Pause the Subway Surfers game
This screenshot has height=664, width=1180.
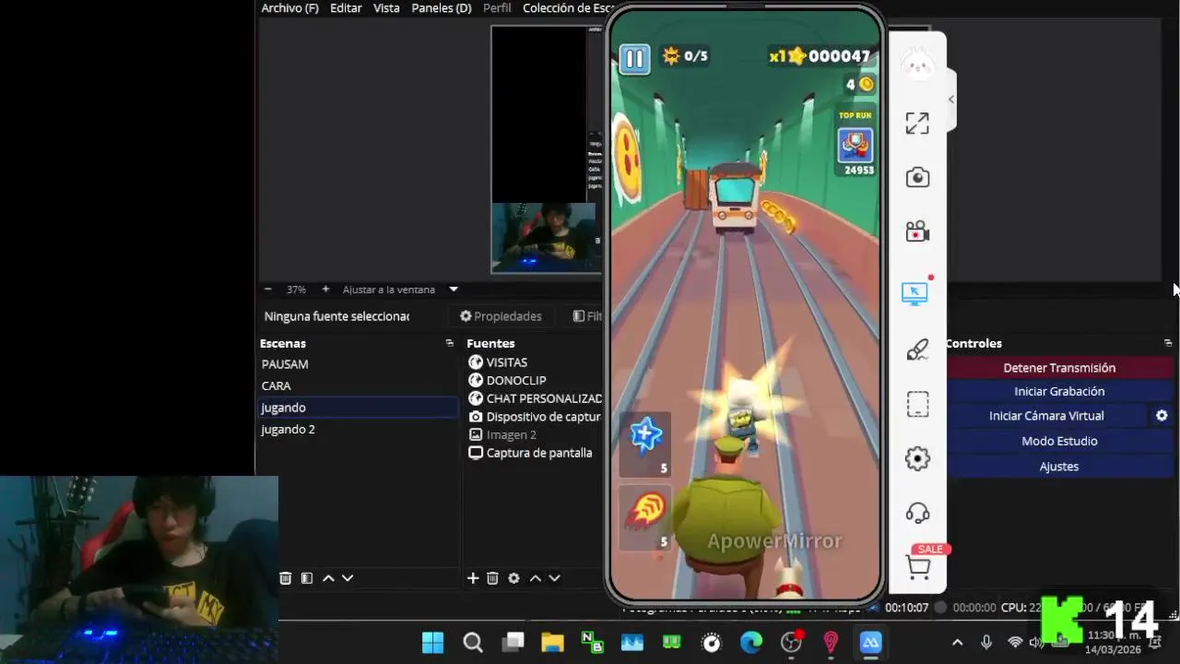[634, 59]
